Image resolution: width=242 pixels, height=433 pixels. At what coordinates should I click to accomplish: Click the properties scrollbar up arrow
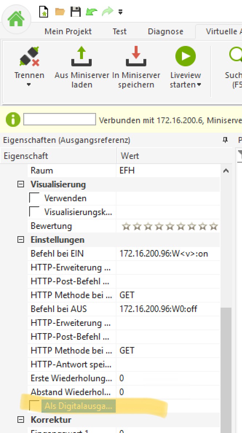[226, 171]
